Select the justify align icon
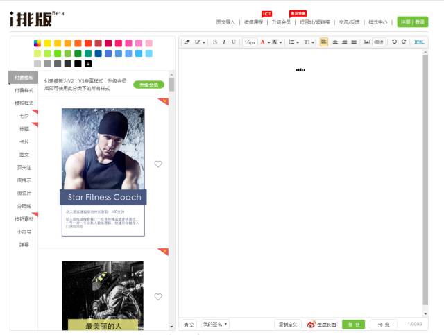The width and height of the screenshot is (444, 335). click(x=354, y=42)
